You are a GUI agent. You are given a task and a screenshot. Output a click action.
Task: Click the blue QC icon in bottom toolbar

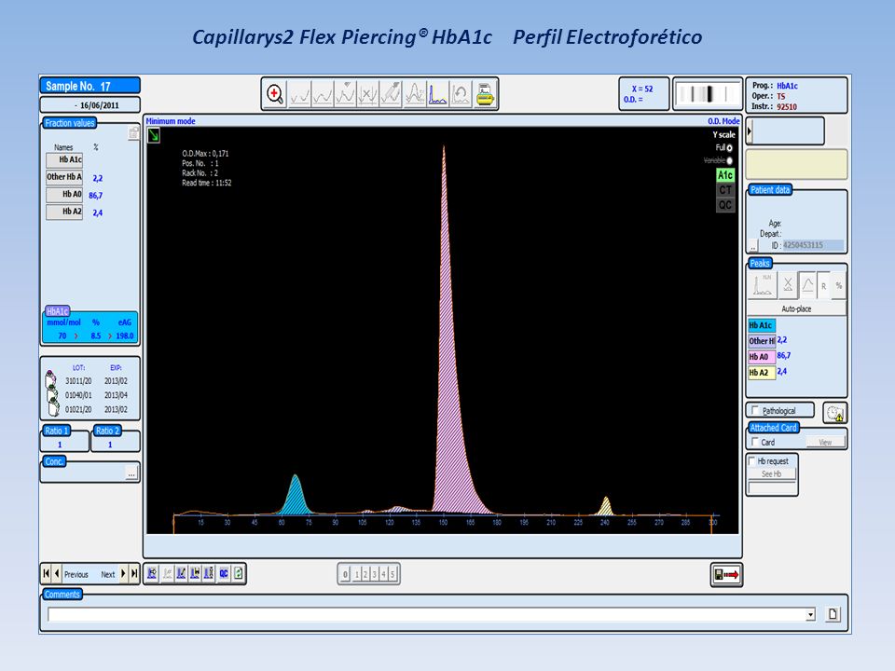pos(224,573)
